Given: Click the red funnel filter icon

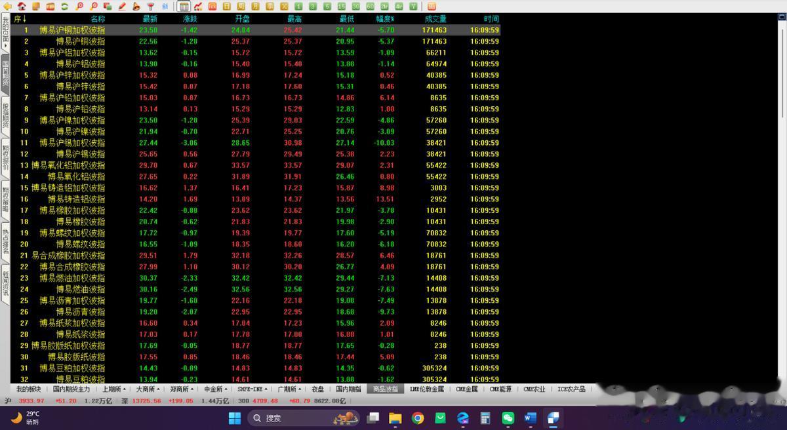Looking at the screenshot, I should pyautogui.click(x=150, y=7).
